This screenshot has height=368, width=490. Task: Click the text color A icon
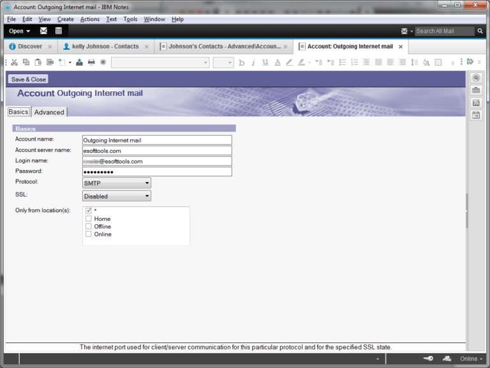(x=277, y=63)
